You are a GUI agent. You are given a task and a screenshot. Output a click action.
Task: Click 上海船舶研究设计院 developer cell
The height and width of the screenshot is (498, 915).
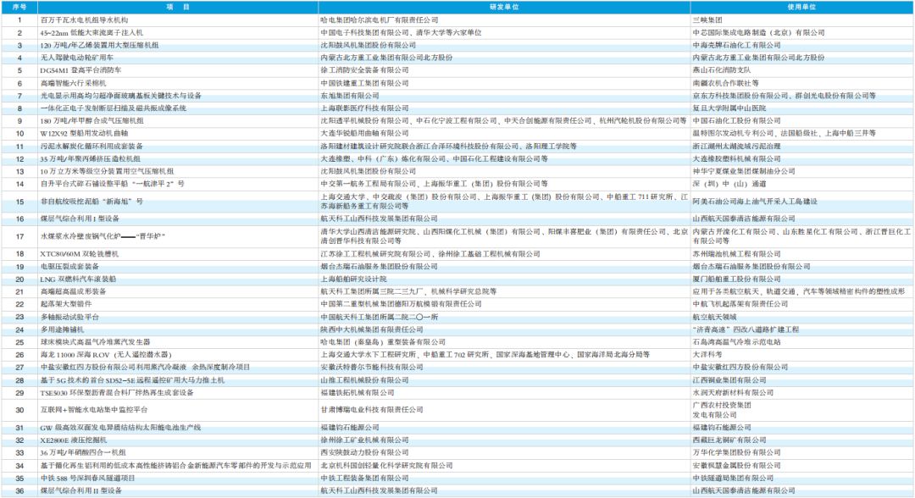coord(352,279)
